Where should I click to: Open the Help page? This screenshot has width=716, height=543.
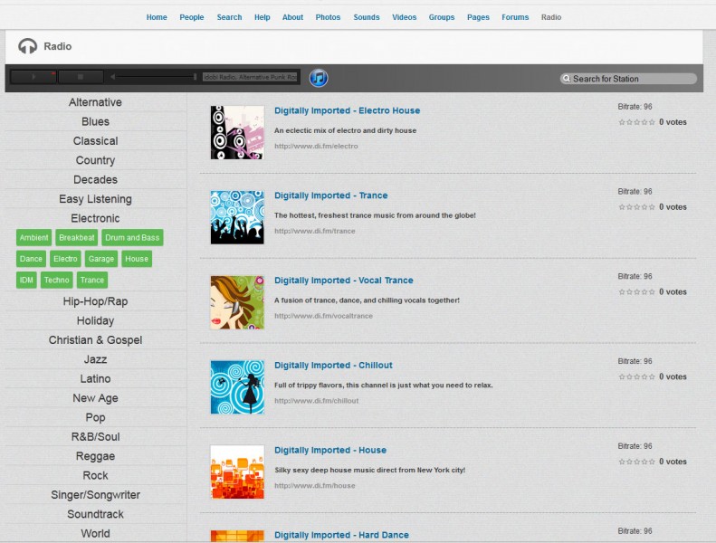coord(263,17)
